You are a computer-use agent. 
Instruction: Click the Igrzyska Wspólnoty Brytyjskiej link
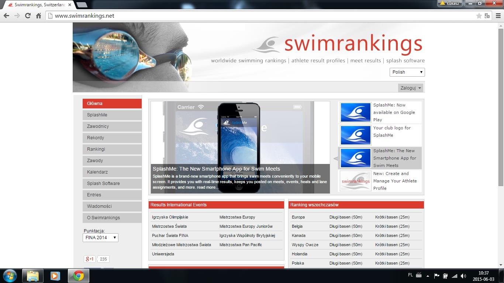point(247,235)
